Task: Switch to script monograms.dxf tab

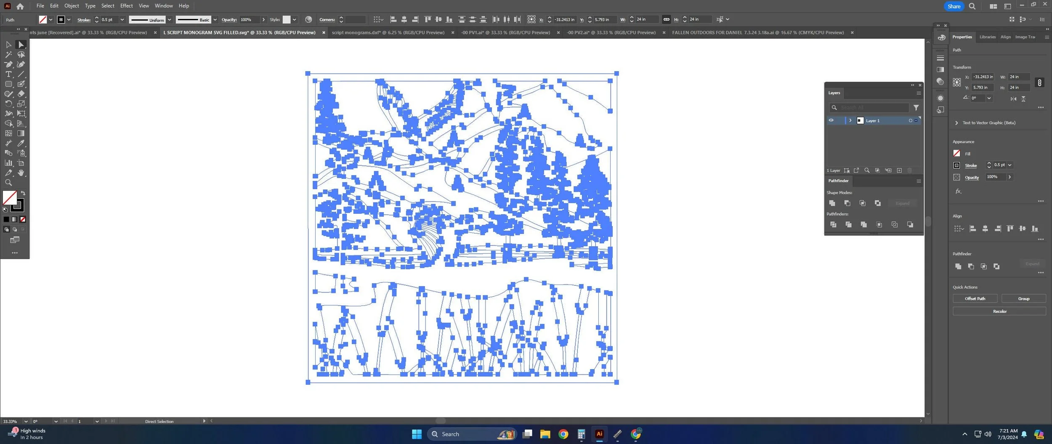Action: [388, 32]
